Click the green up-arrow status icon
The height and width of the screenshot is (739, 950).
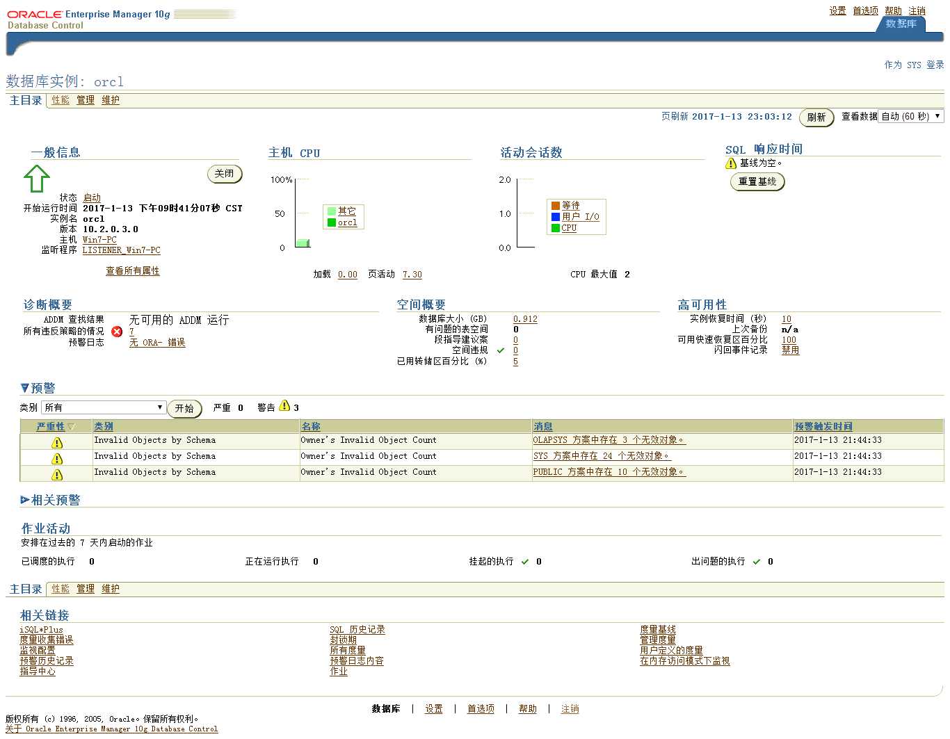37,178
